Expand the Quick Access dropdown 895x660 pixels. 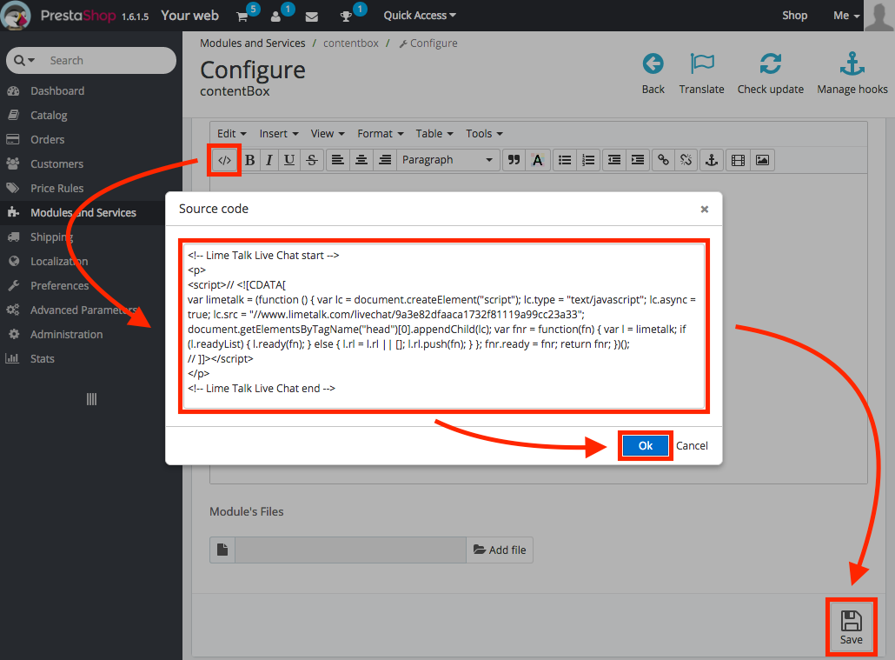click(x=420, y=16)
